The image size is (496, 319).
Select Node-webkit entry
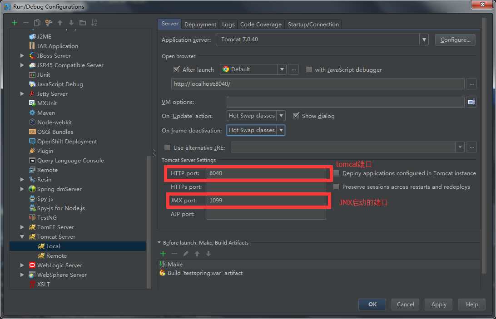[x=54, y=123]
